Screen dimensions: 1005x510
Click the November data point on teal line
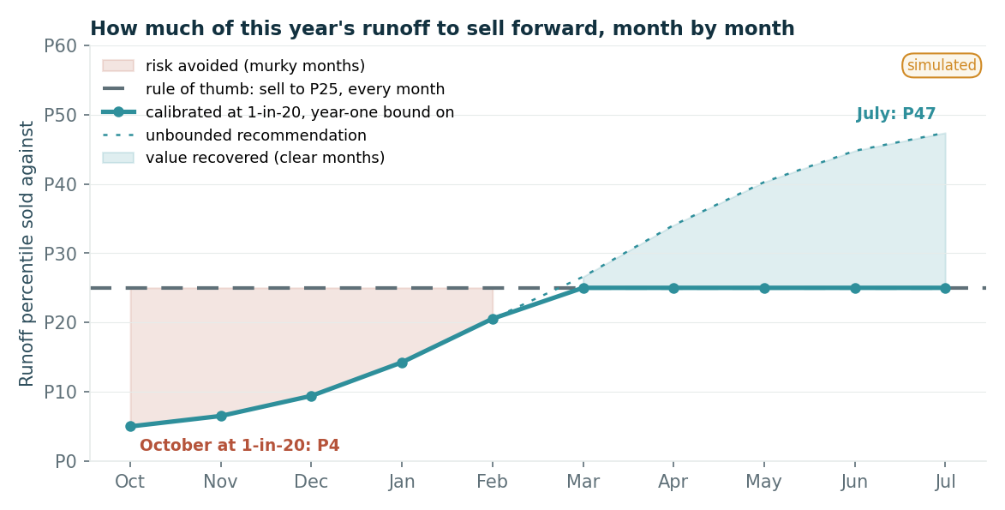(221, 417)
